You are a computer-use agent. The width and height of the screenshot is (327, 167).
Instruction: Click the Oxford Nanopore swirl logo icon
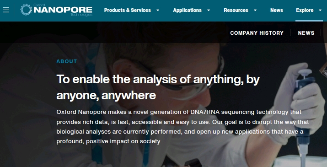click(26, 10)
